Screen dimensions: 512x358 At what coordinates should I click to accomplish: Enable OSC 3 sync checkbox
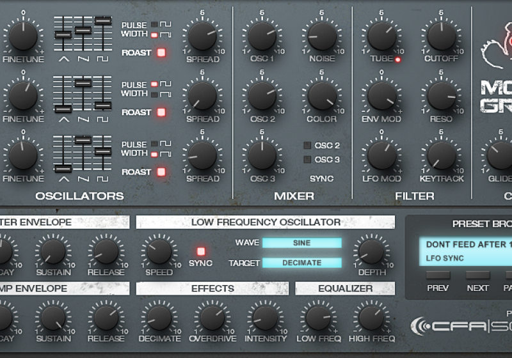point(307,159)
